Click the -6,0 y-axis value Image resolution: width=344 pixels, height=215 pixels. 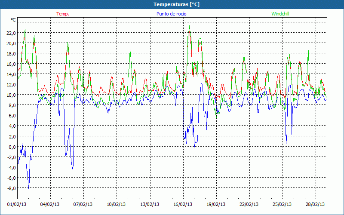pos(12,178)
